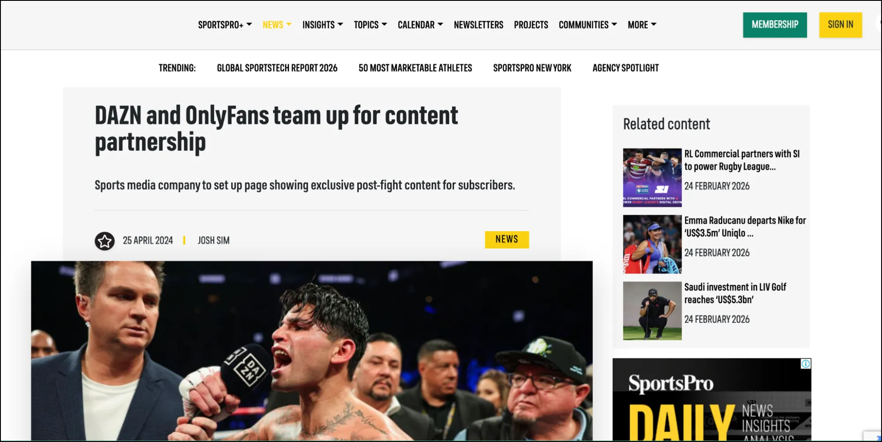This screenshot has width=882, height=442.
Task: Open Global Sportstech Report 2026 trending link
Action: pyautogui.click(x=277, y=68)
